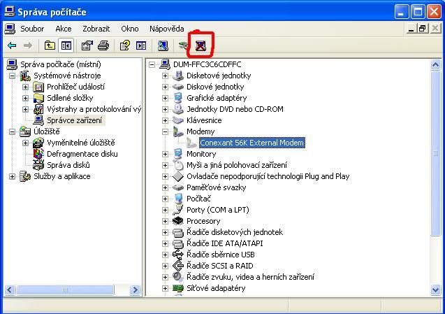Click the Grafické adaptéry icon

coord(178,98)
